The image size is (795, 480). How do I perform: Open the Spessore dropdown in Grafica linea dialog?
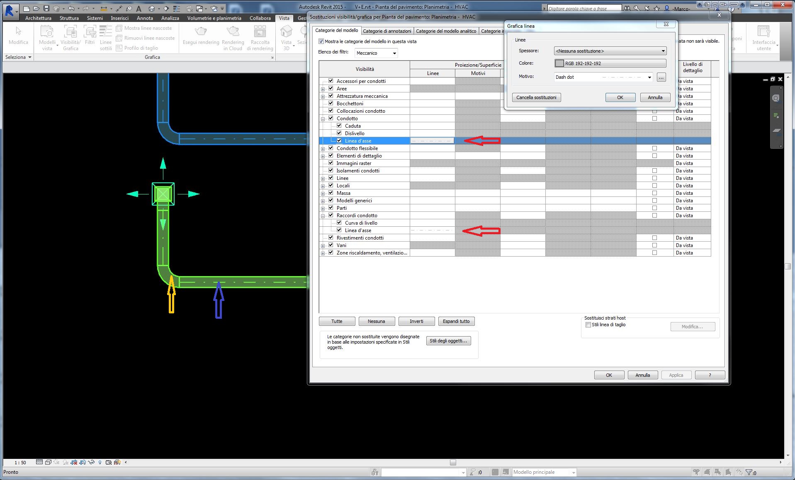[610, 51]
